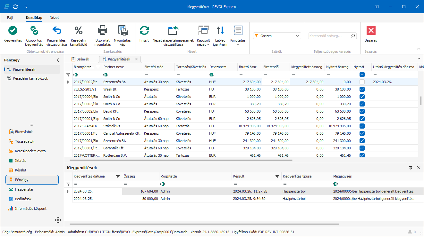Click the Frissít refresh icon
424x237 pixels.
(144, 31)
